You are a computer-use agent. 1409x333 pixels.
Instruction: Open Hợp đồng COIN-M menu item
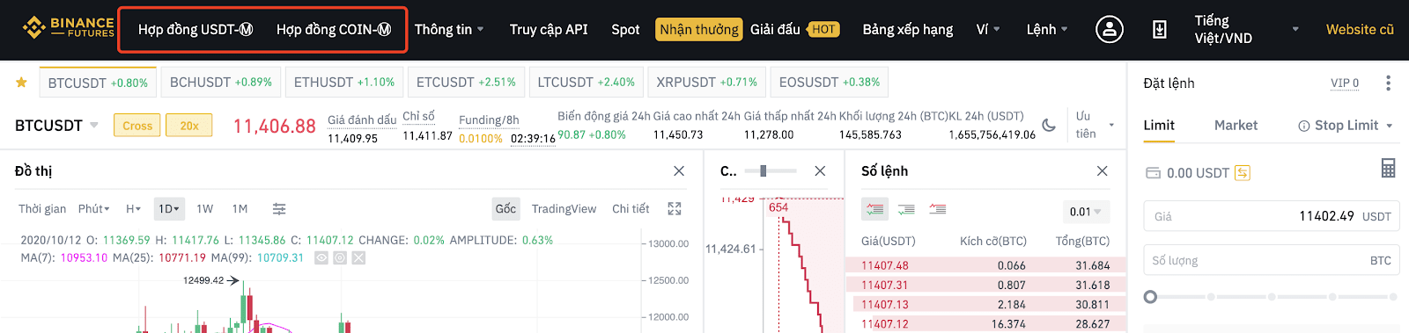coord(334,30)
